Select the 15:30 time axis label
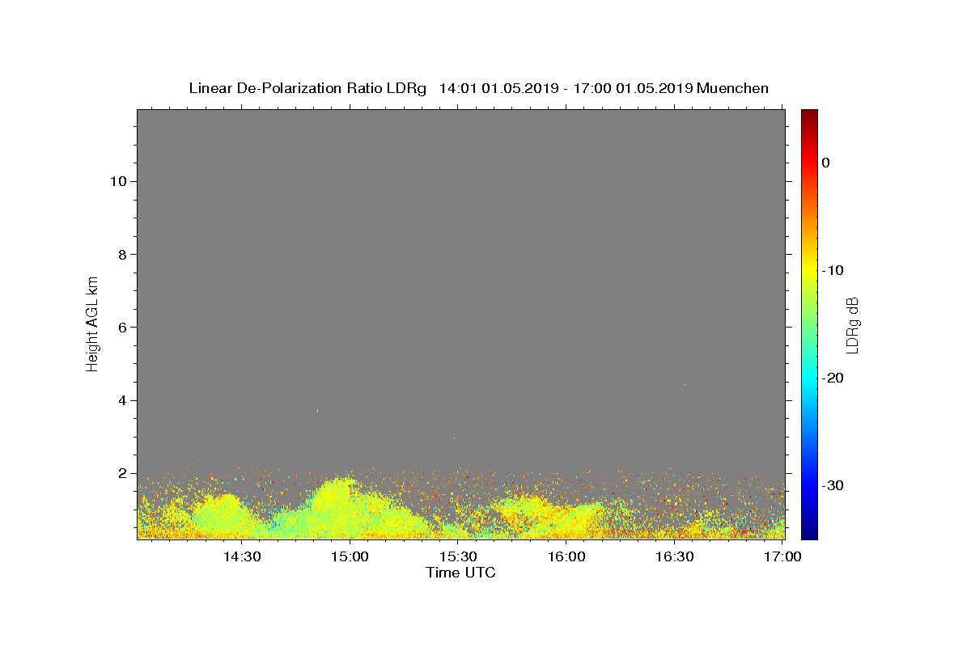Screen dimensions: 971x647 click(x=458, y=556)
